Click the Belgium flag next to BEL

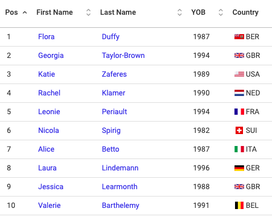(239, 206)
